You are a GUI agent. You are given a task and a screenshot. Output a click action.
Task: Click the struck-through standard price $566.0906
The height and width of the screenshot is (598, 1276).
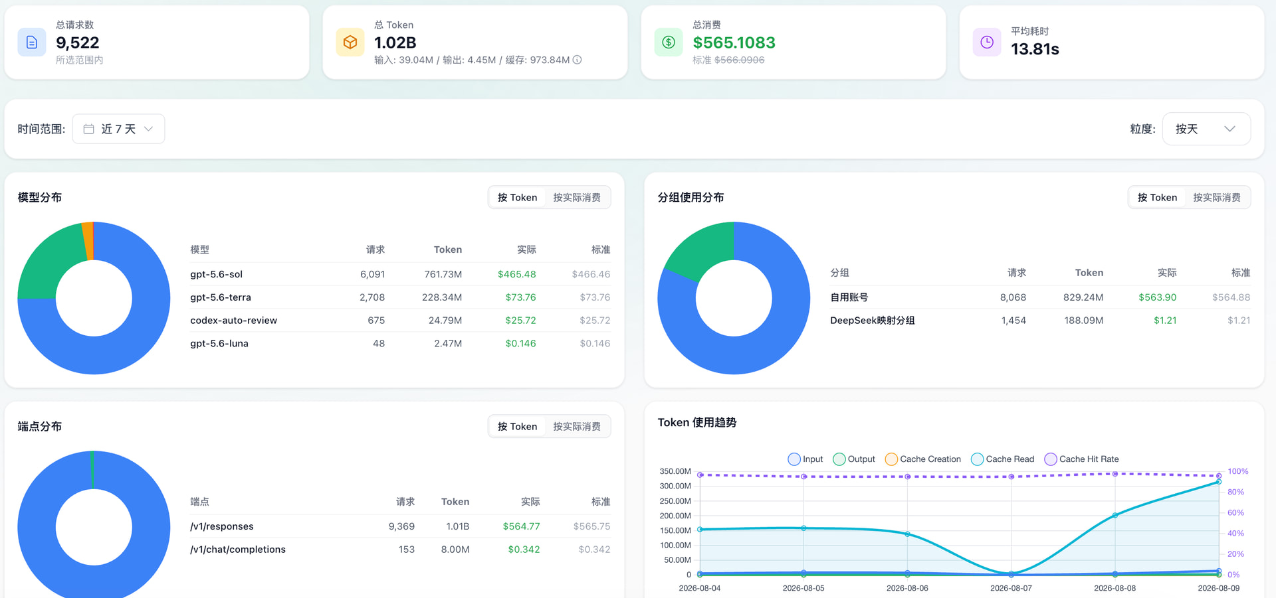pyautogui.click(x=739, y=60)
